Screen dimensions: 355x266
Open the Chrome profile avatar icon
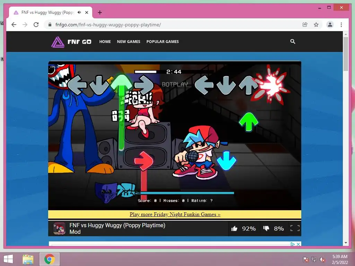(x=330, y=25)
